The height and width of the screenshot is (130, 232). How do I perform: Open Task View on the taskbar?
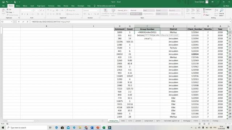pos(50,127)
